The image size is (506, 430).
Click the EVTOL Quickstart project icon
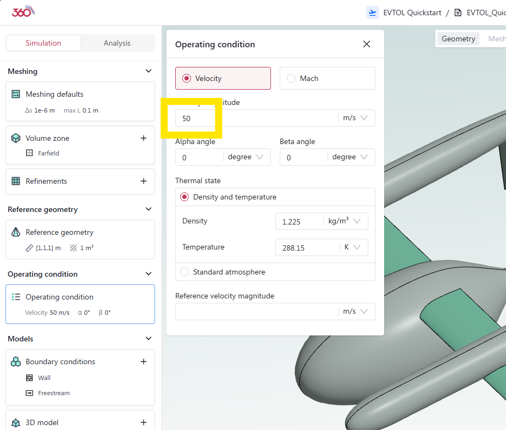pos(373,13)
